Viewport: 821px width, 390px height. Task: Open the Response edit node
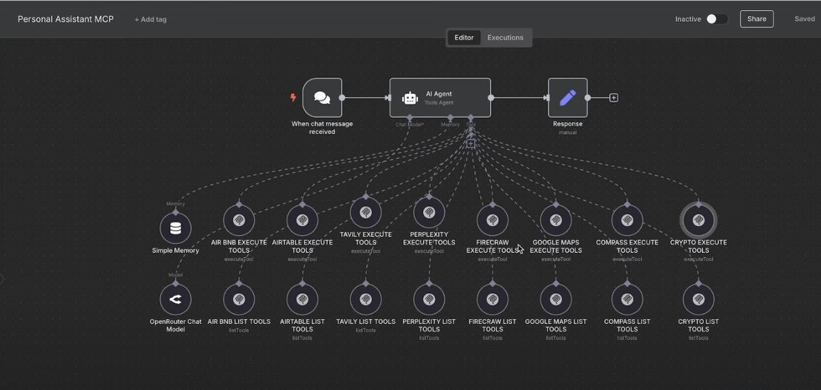tap(567, 98)
